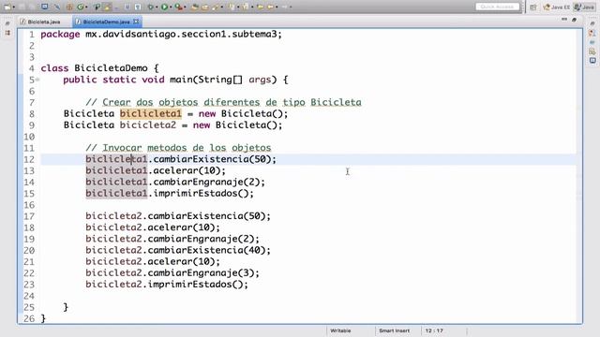Click bicicleta2.acelerar(10) on line 18
Screen dimensions: 600x337
coord(150,227)
